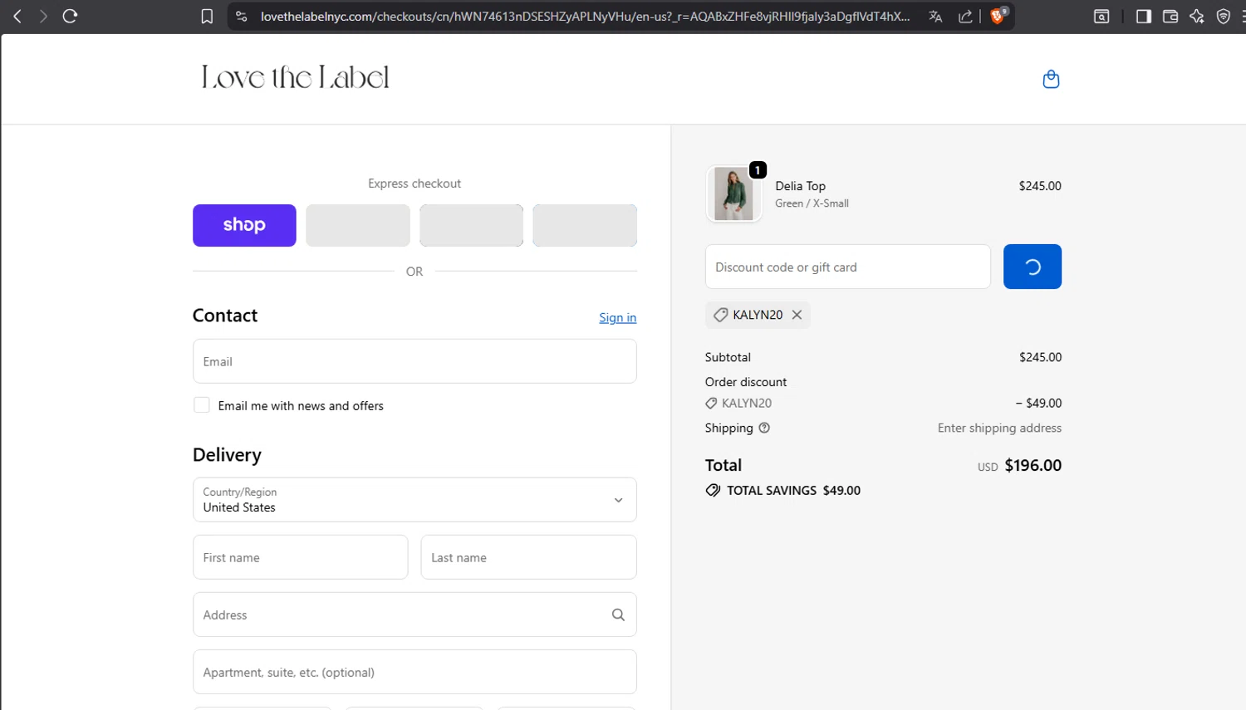Click the browser address bar URL
This screenshot has width=1246, height=710.
coord(585,16)
